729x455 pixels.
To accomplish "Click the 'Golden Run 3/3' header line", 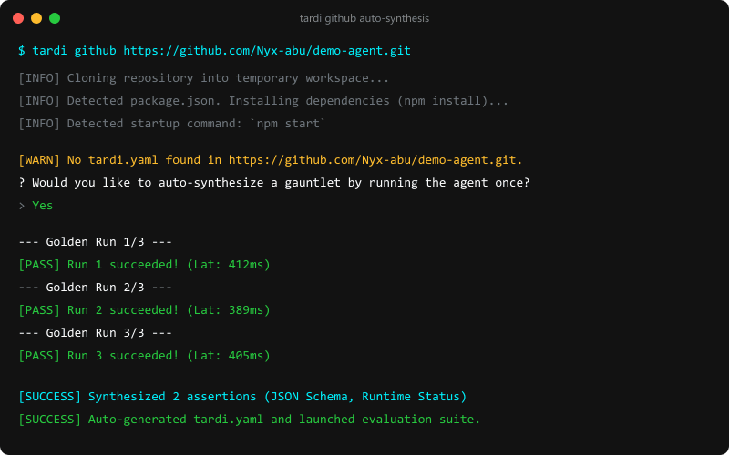I will (x=96, y=333).
